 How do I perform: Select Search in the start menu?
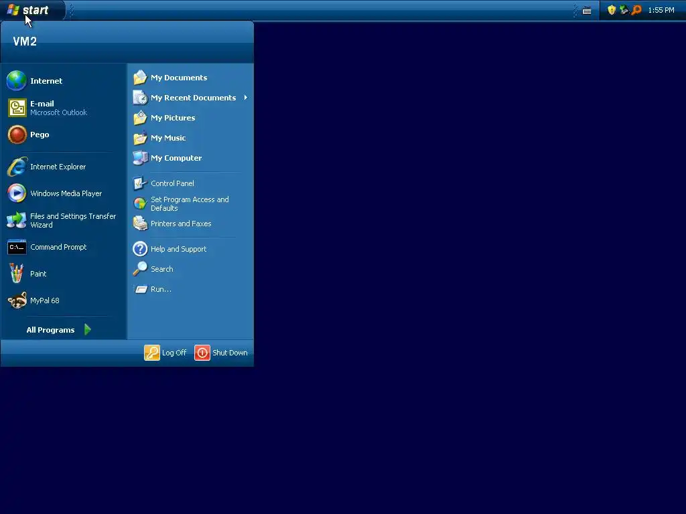191,269
